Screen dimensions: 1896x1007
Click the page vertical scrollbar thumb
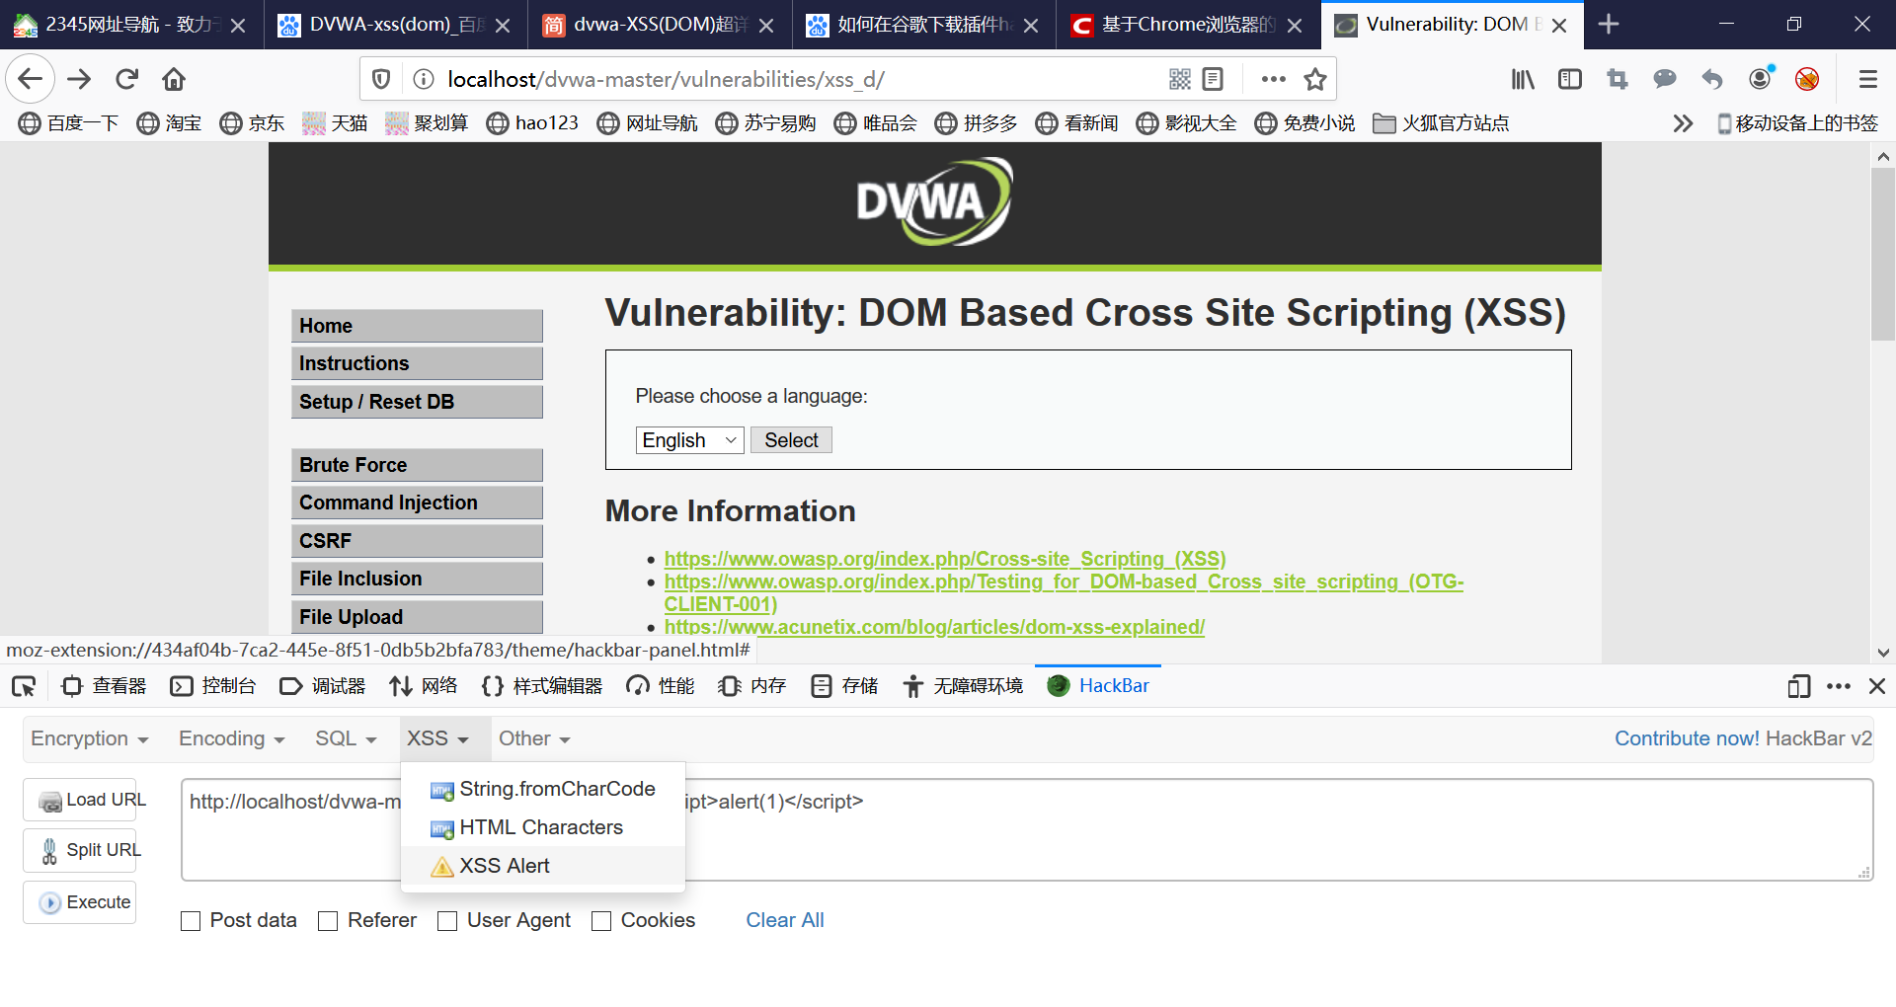point(1882,254)
